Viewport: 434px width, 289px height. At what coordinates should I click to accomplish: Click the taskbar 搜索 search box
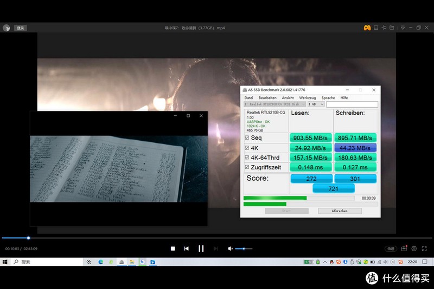(x=47, y=262)
